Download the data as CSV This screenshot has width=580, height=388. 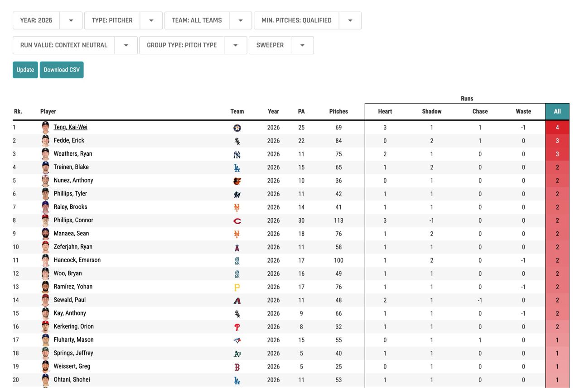coord(62,70)
